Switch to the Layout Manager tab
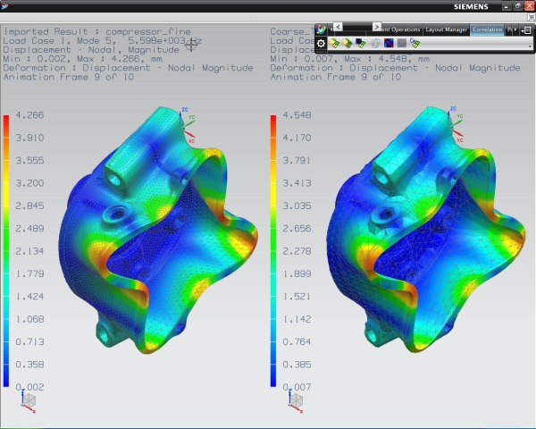Image resolution: width=536 pixels, height=429 pixels. tap(447, 29)
